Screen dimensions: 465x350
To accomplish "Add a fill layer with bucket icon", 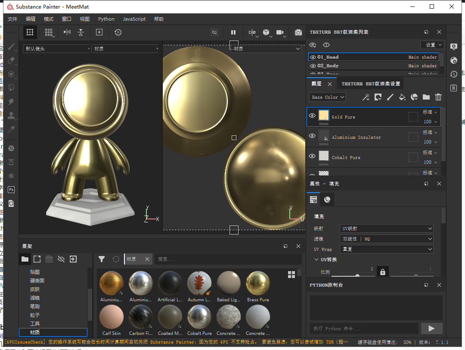I will point(402,97).
